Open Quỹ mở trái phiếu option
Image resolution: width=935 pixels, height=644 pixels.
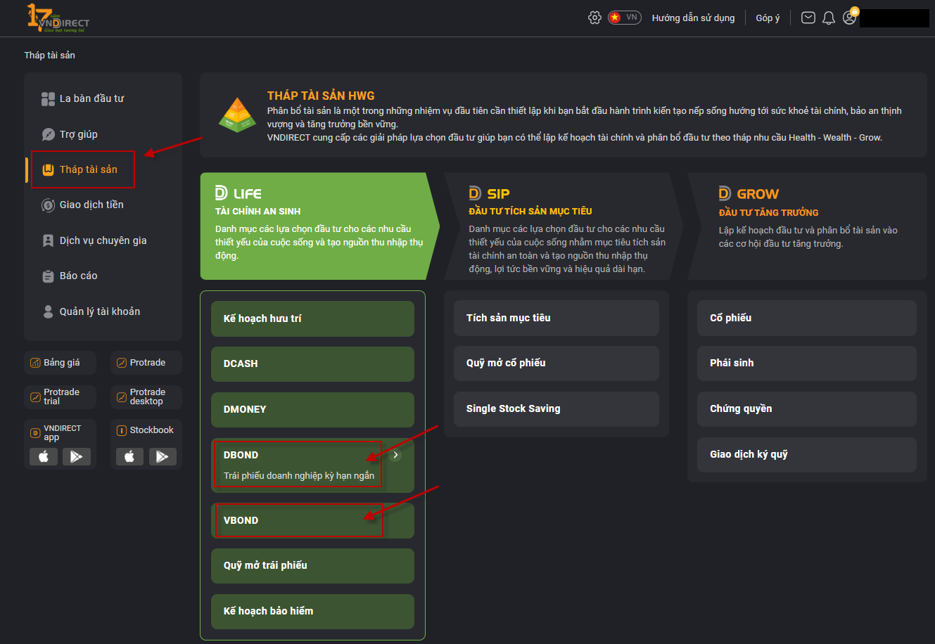pyautogui.click(x=312, y=566)
